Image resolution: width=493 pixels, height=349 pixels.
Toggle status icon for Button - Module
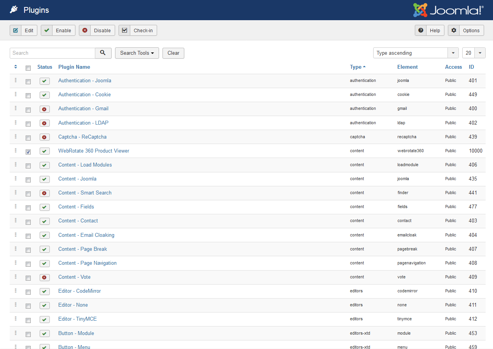pos(45,333)
